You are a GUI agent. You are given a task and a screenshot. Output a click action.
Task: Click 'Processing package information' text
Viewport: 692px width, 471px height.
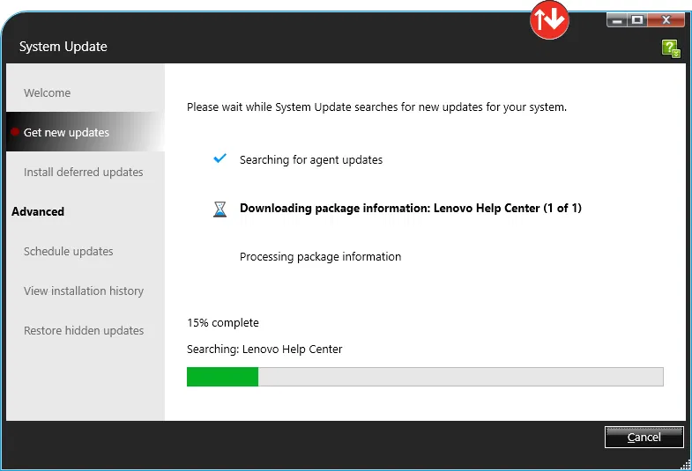click(320, 256)
